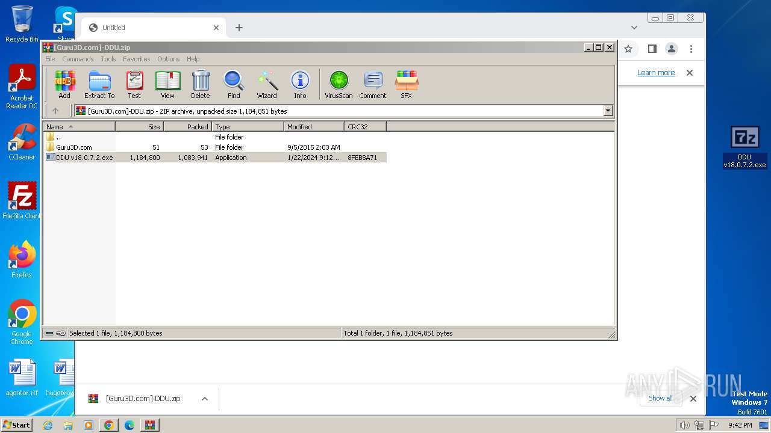The image size is (771, 433).
Task: Click the Extract To toolbar icon
Action: tap(99, 84)
